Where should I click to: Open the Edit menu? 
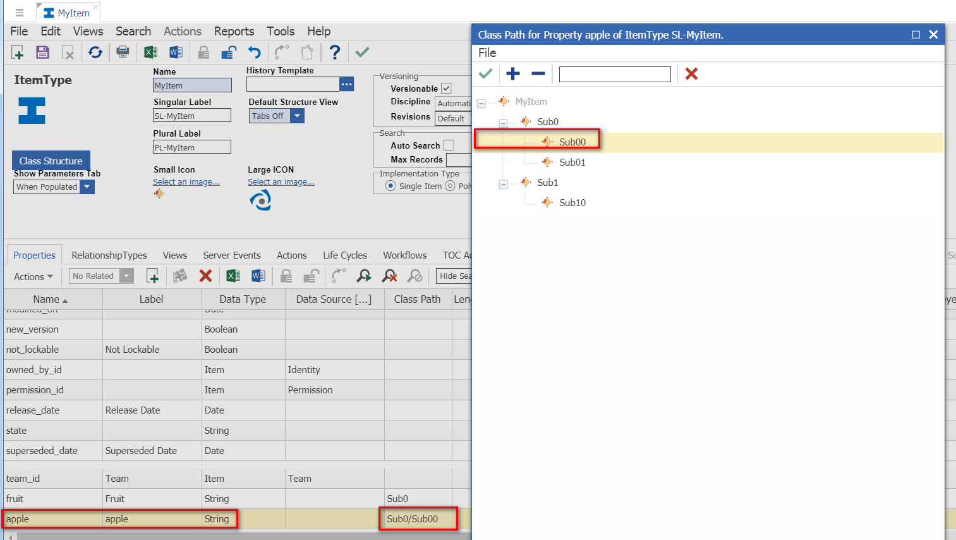51,31
